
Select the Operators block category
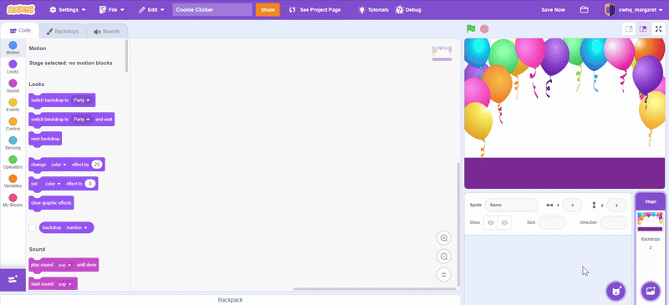tap(13, 162)
